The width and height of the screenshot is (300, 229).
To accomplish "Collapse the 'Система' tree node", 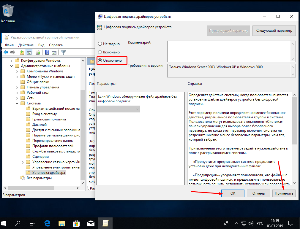I will coord(17,103).
